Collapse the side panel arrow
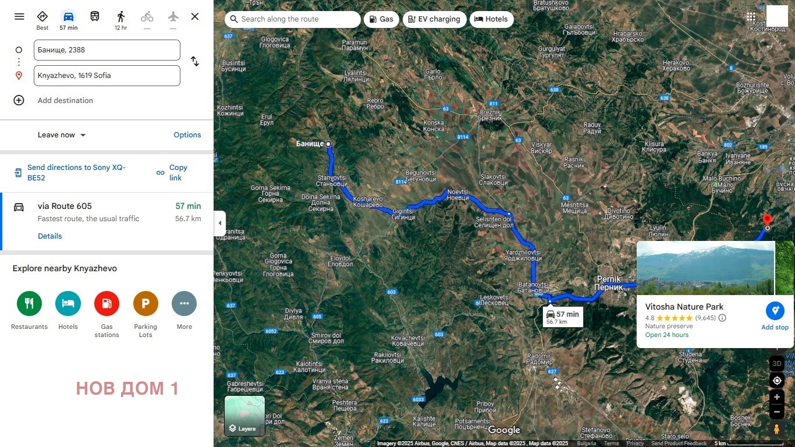The image size is (795, 447). point(220,223)
